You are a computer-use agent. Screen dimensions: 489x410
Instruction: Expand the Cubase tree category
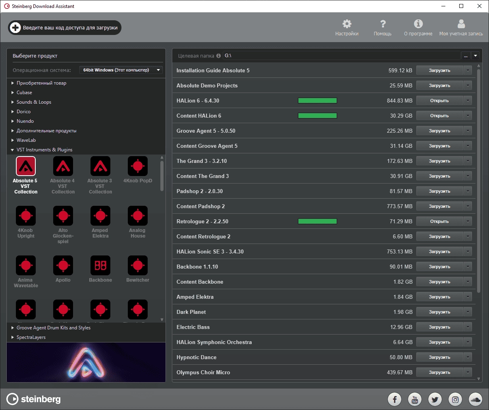tap(13, 93)
